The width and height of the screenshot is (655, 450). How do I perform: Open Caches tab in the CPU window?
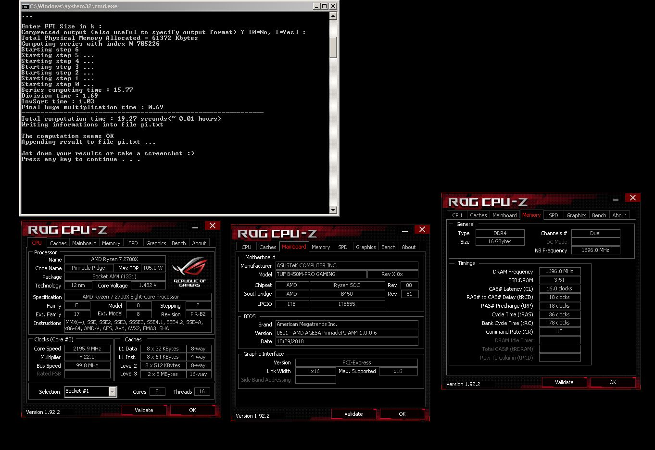[58, 243]
